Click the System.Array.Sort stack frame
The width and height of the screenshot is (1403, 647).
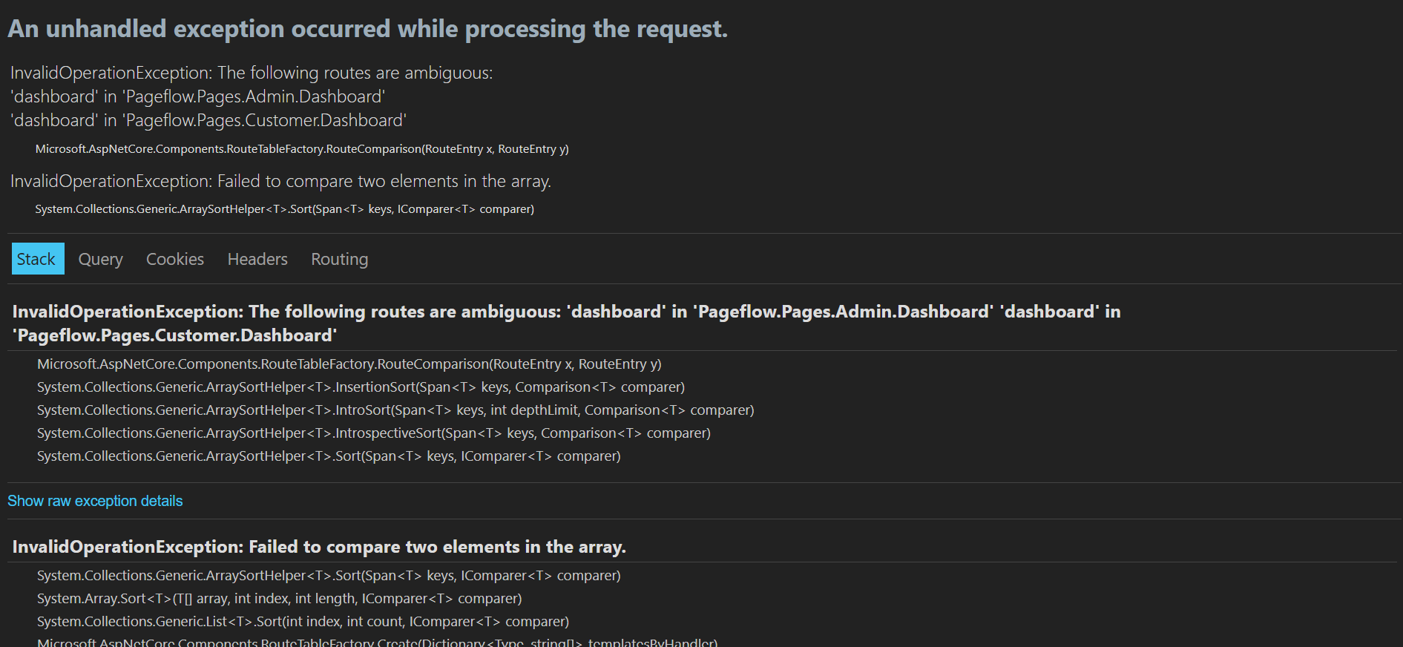(279, 598)
